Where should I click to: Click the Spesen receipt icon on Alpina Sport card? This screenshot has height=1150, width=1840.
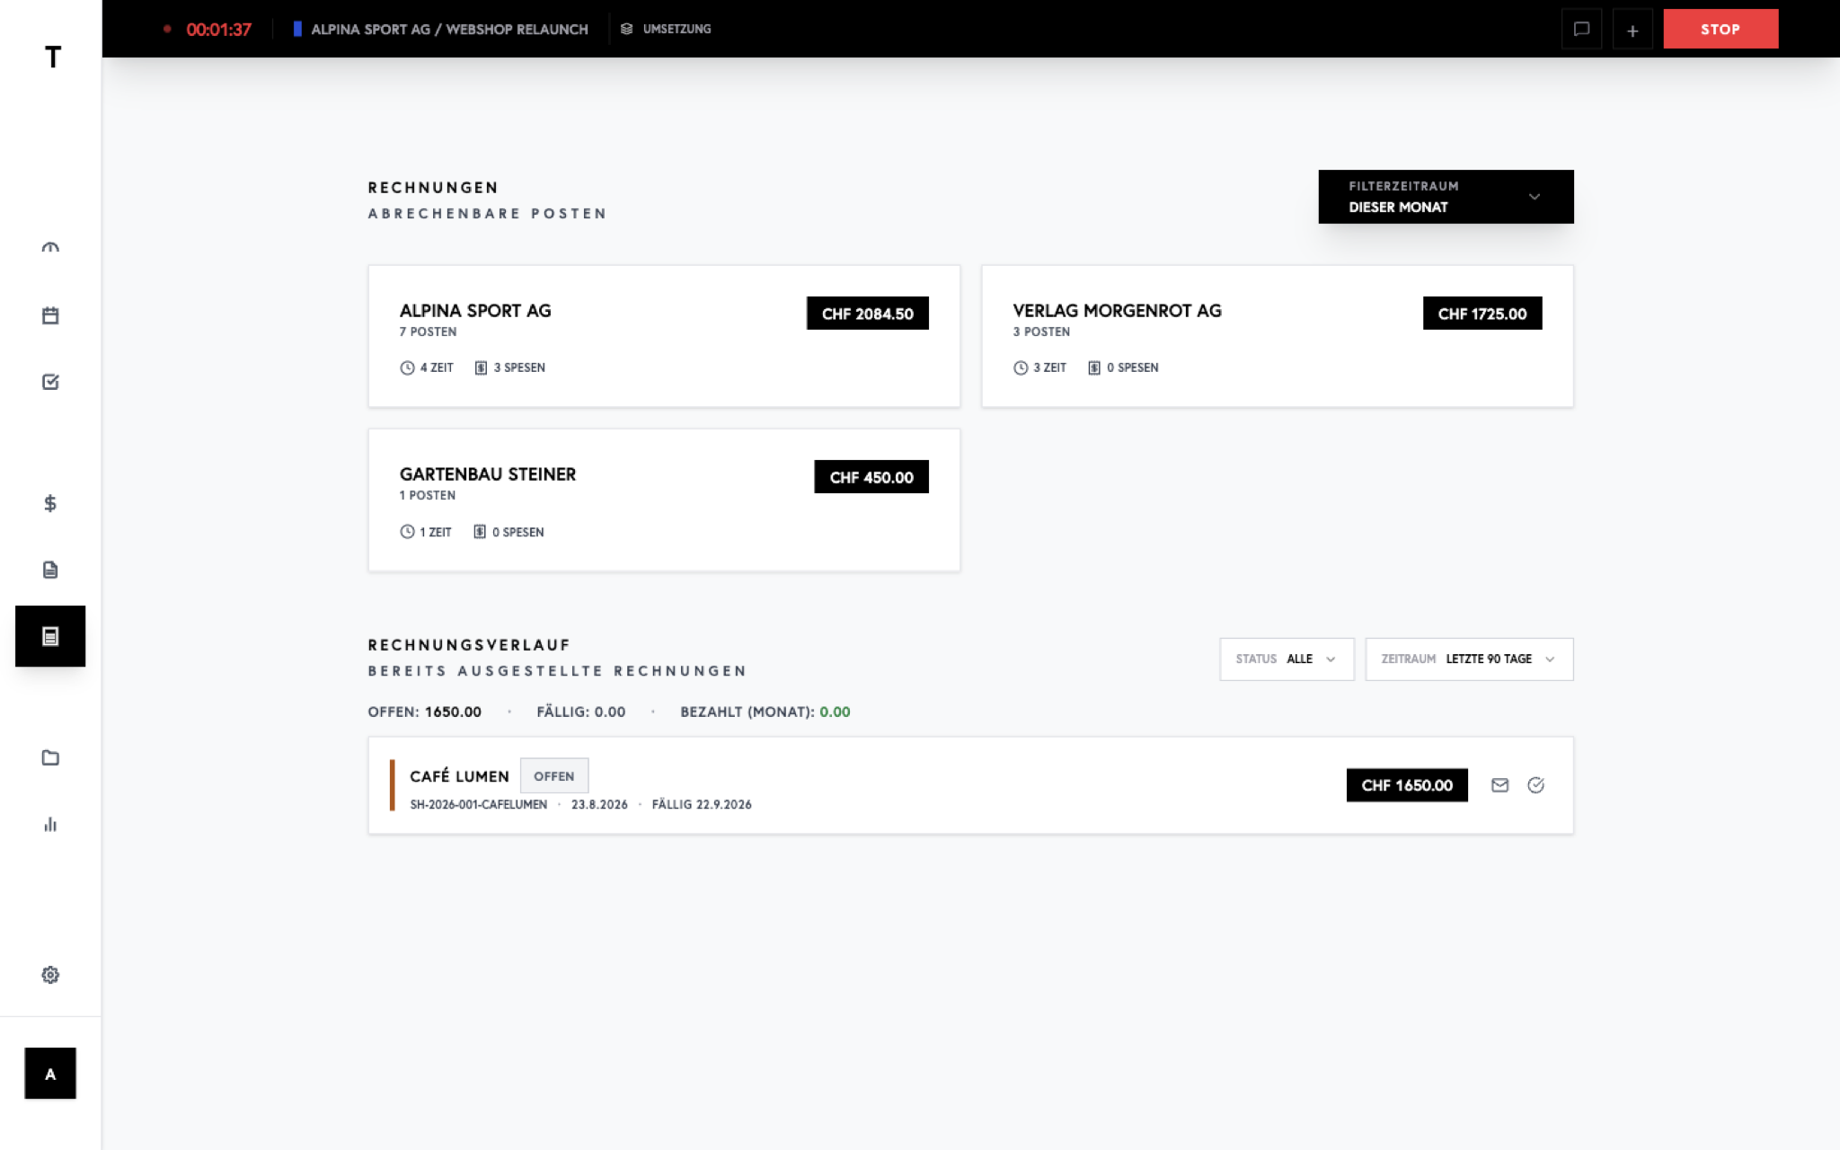coord(481,367)
